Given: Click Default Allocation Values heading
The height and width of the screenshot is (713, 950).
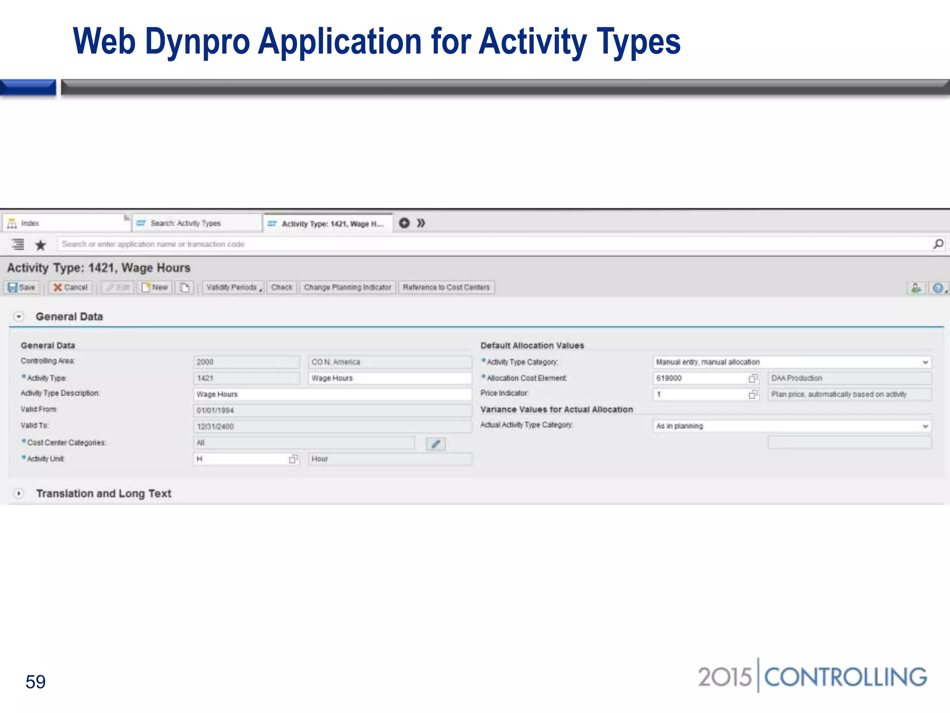Looking at the screenshot, I should click(533, 345).
